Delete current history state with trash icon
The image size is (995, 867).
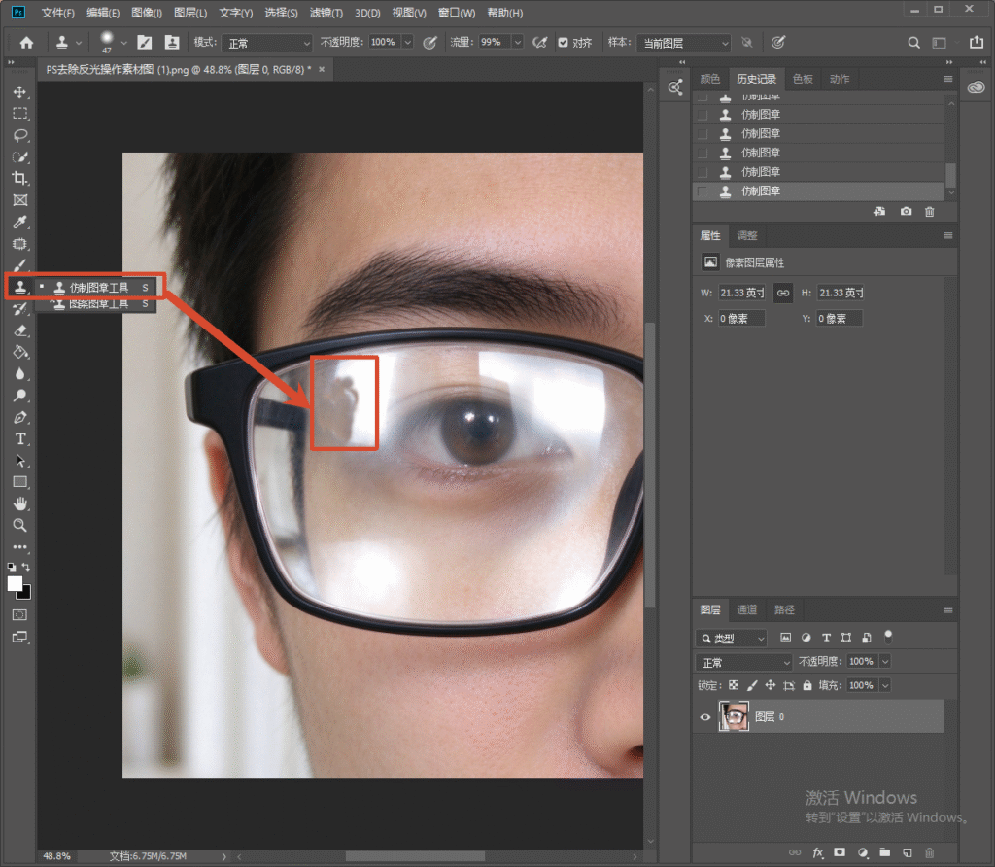pos(929,211)
